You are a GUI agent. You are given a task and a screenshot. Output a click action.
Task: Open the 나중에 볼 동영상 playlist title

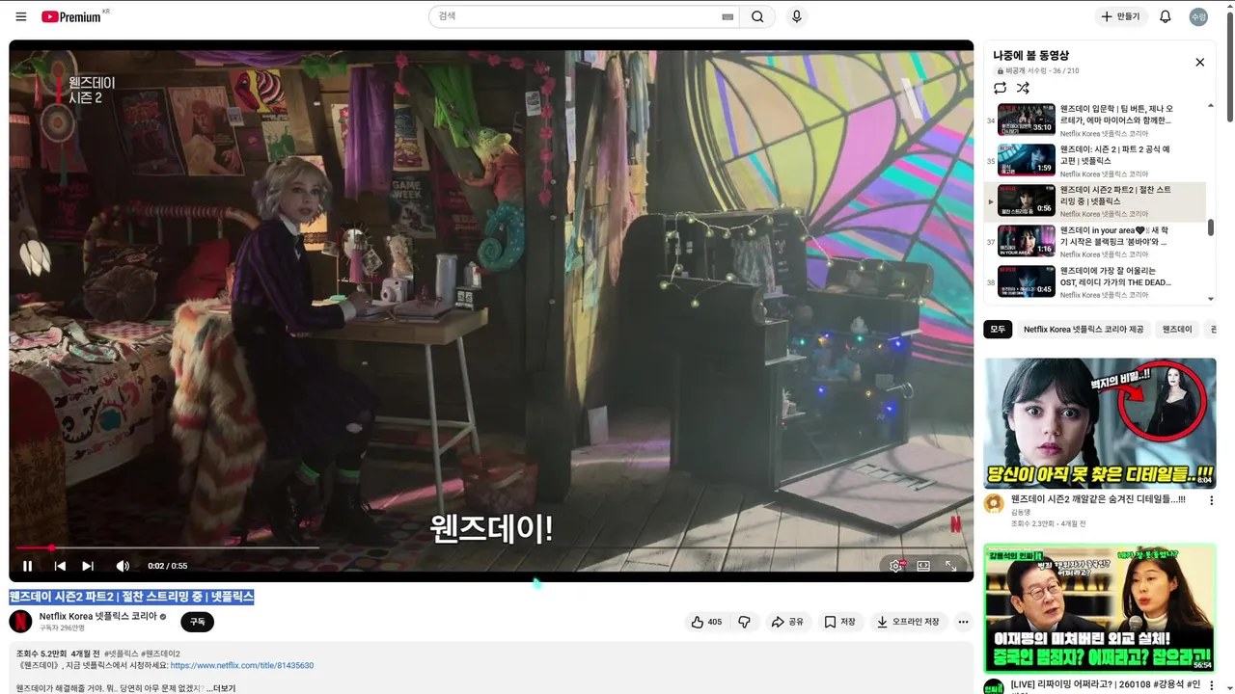1030,56
